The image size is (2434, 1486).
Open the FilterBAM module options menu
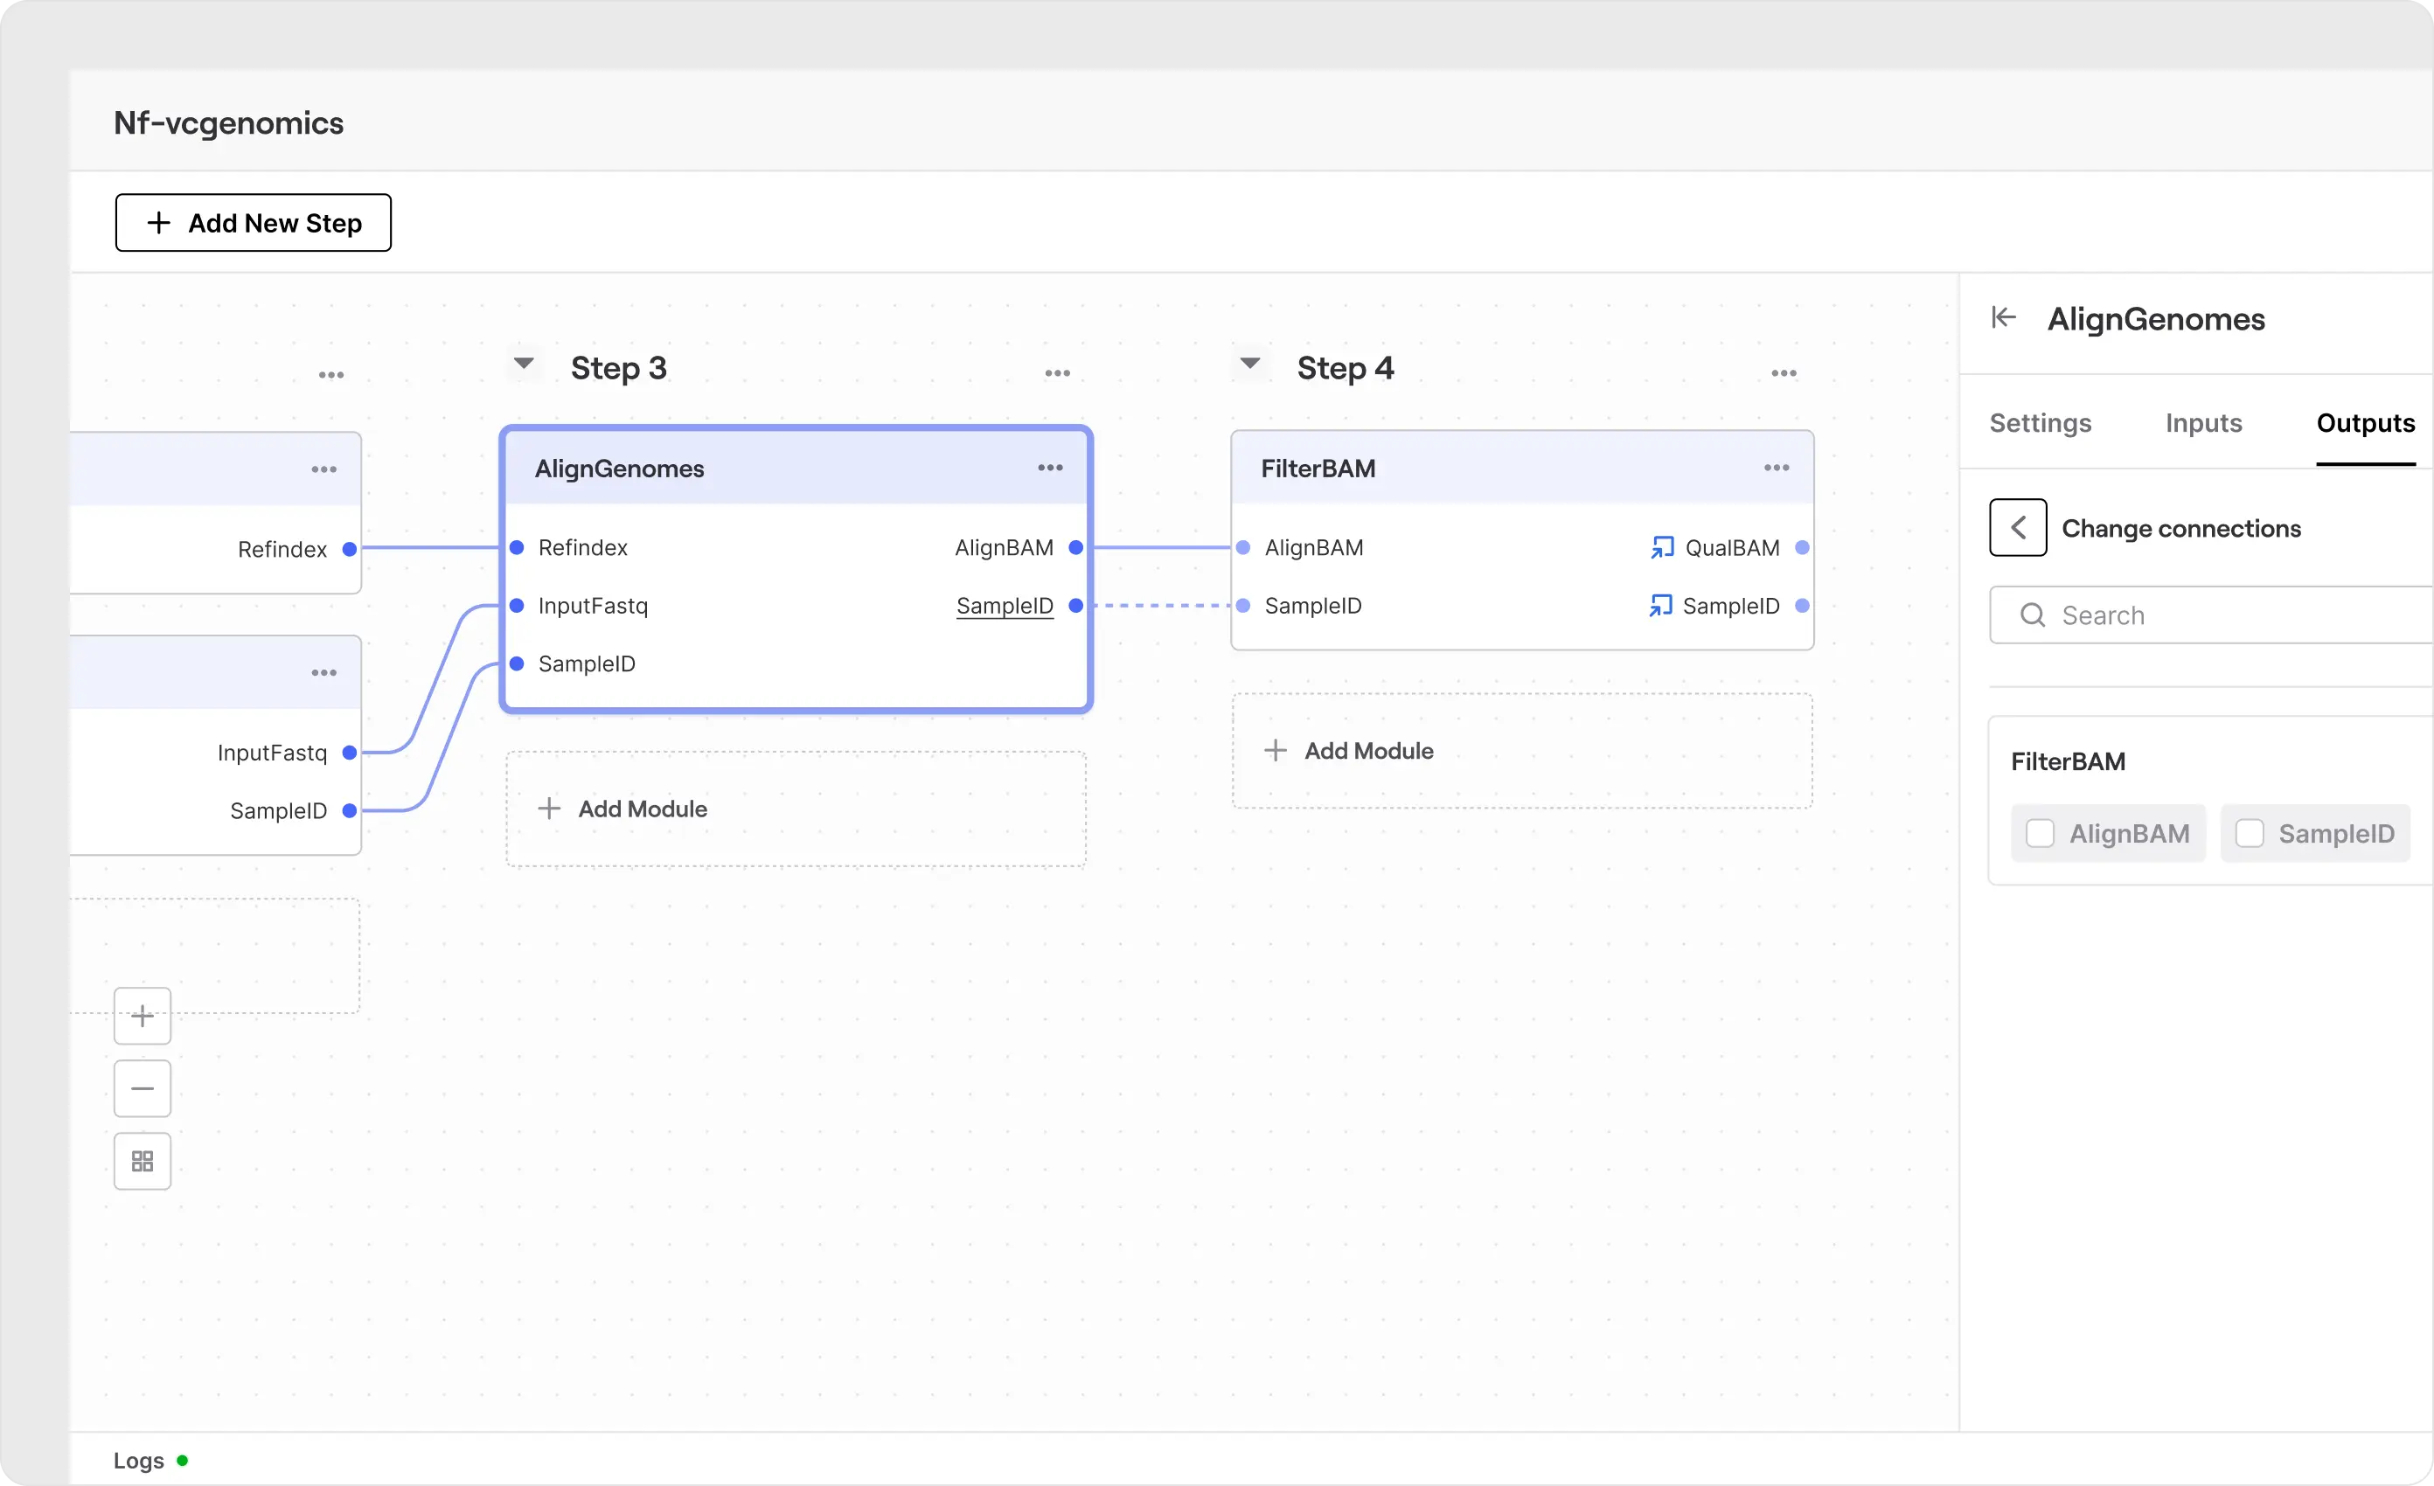(1777, 468)
